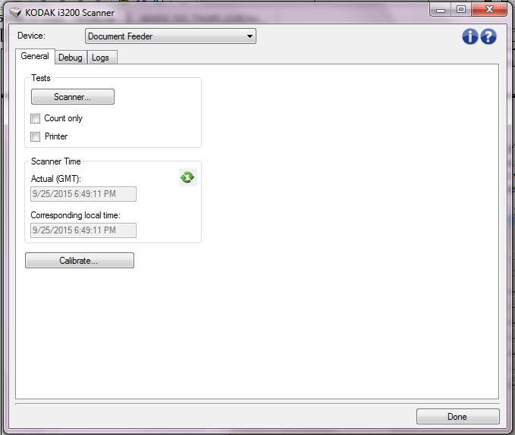Close the KODAK i3200 Scanner window
515x435 pixels.
pos(489,10)
